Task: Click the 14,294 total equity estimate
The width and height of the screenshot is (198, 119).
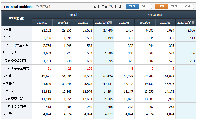Action: tap(108, 92)
